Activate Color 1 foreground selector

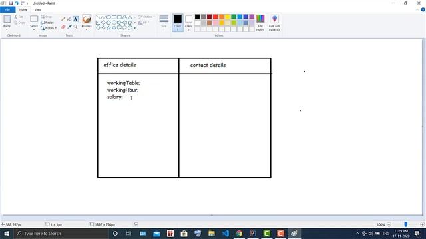(x=178, y=23)
